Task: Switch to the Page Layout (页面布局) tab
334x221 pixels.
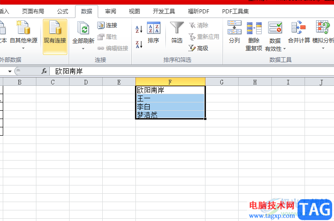Action: pyautogui.click(x=33, y=12)
